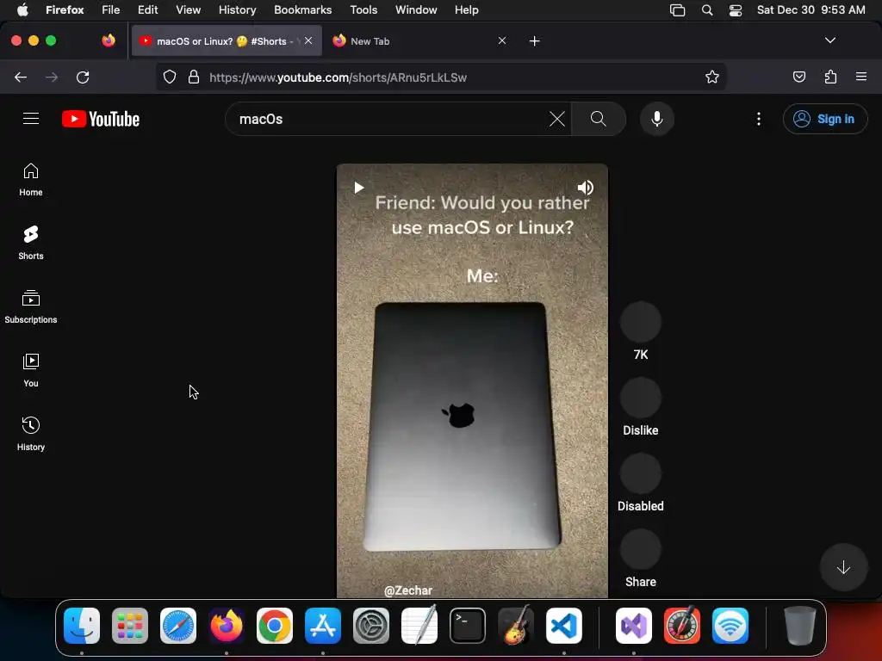882x661 pixels.
Task: Clear the macOs search query
Action: [557, 119]
